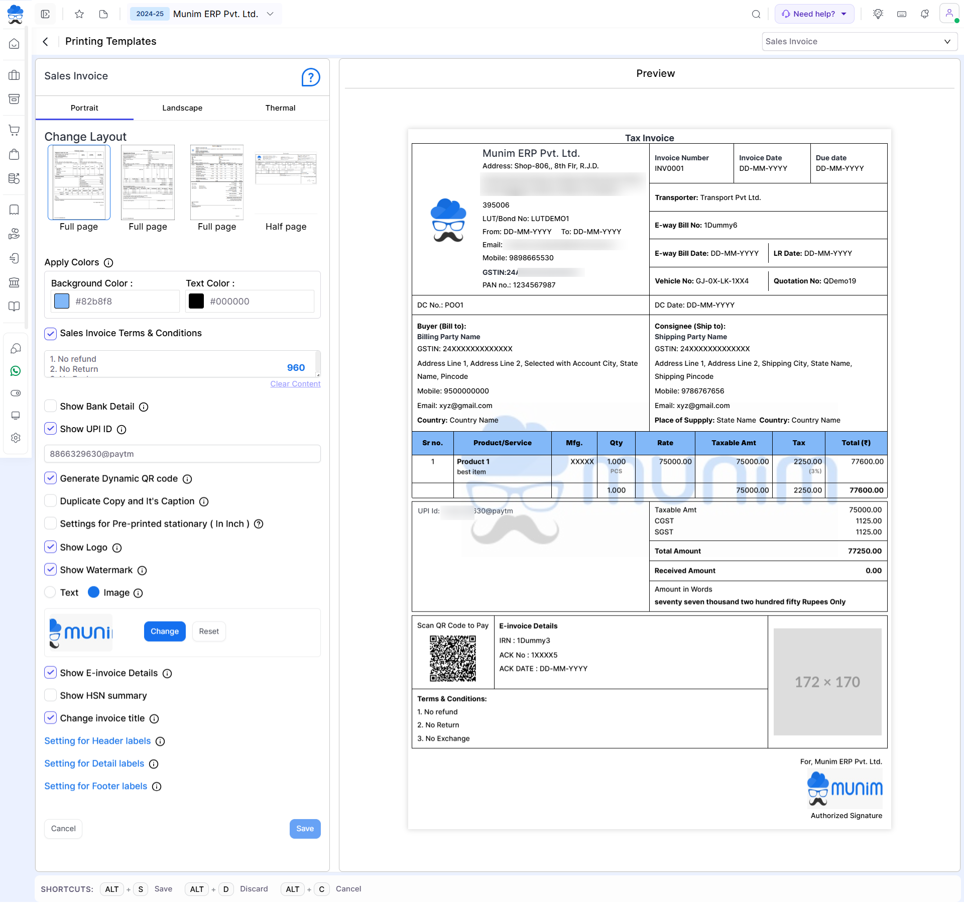This screenshot has height=903, width=964.
Task: Select the Image watermark radio button
Action: point(93,592)
